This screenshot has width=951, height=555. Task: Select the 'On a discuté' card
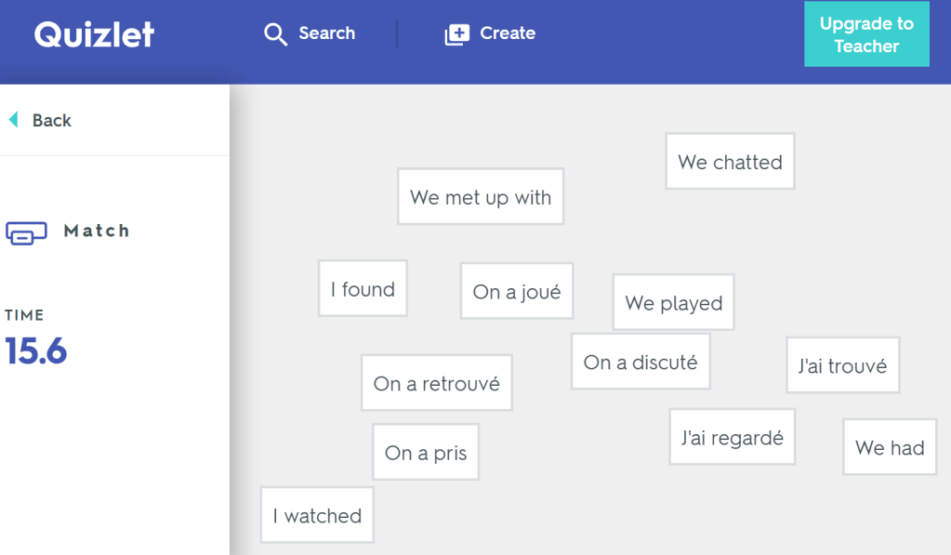click(640, 362)
